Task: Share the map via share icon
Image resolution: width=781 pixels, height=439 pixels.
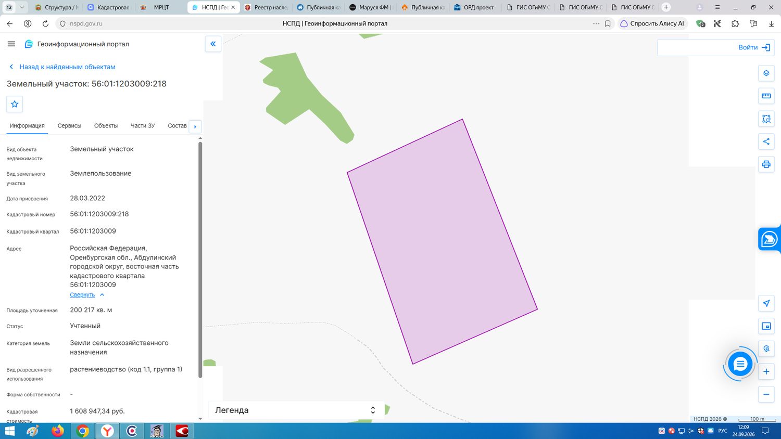Action: (766, 141)
